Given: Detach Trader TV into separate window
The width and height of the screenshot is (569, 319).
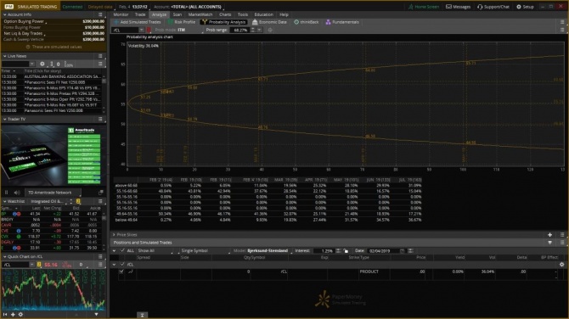Looking at the screenshot, I should point(100,193).
